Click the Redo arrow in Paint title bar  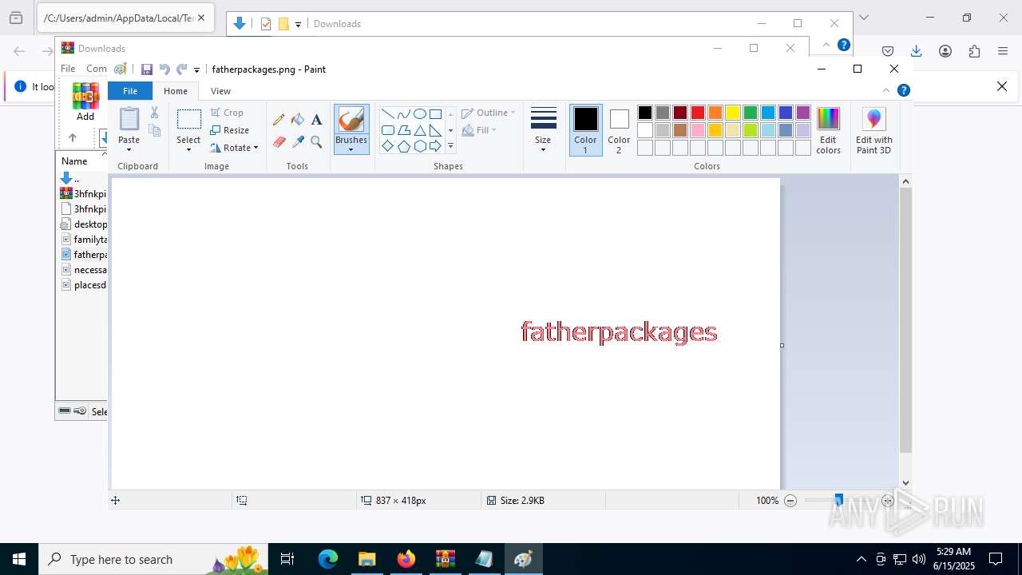181,69
